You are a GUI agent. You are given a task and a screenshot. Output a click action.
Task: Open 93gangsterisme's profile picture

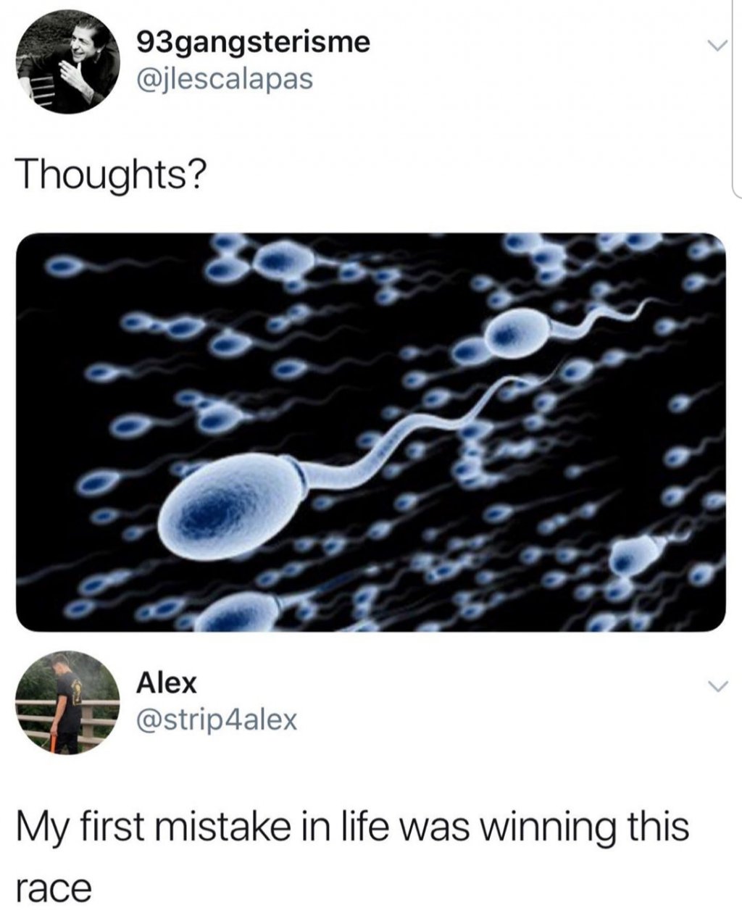(68, 62)
